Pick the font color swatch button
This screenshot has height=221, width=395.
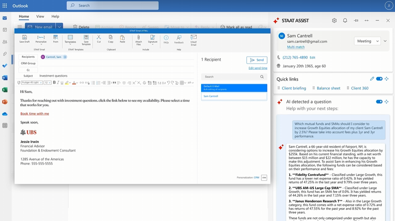74,83
